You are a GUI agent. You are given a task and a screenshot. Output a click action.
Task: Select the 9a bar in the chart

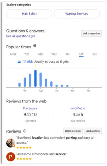(x=25, y=82)
